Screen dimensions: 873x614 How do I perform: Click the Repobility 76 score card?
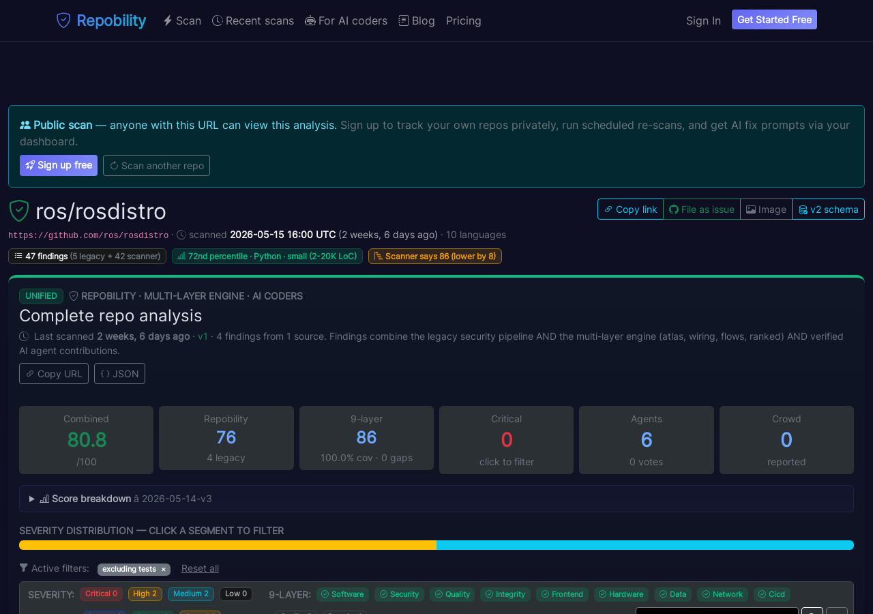226,438
